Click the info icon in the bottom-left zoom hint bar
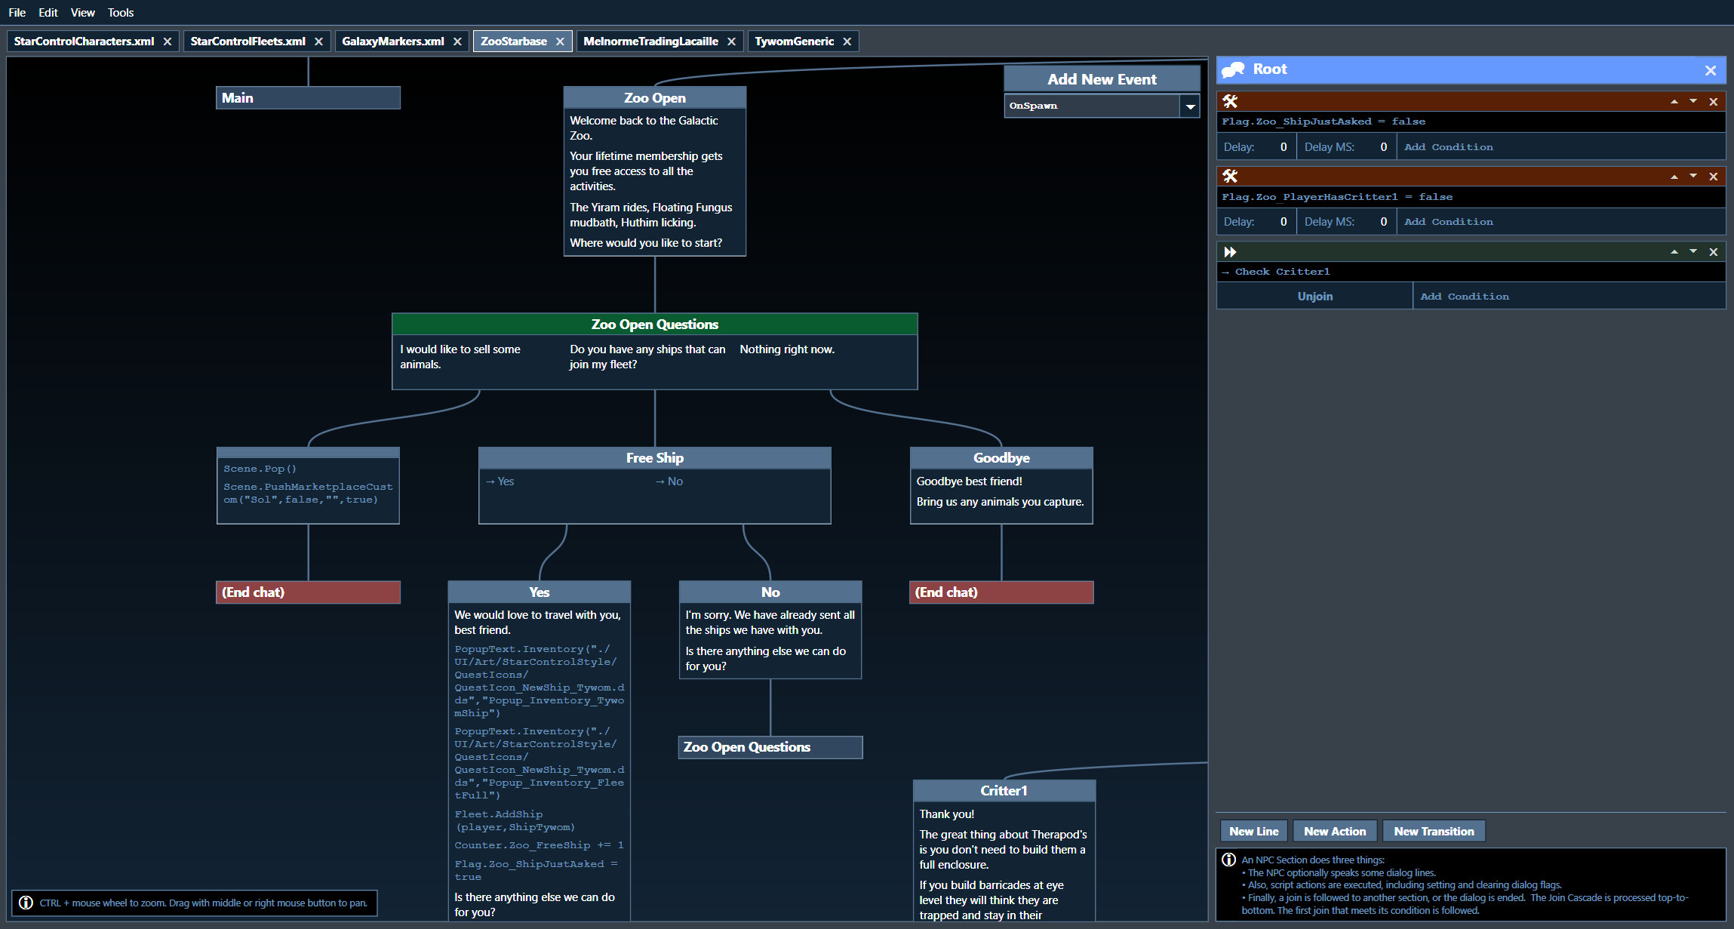 (x=27, y=903)
